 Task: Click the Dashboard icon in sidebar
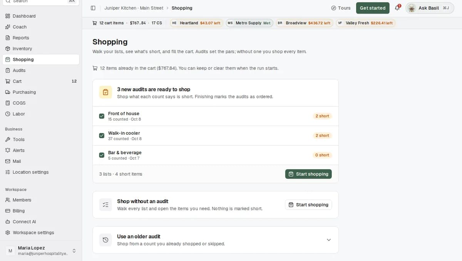point(8,16)
